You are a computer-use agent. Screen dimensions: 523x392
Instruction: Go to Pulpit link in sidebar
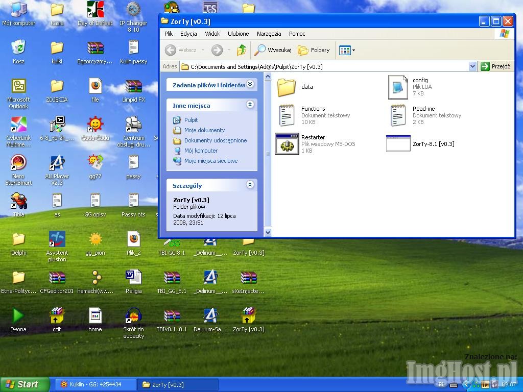coord(191,120)
